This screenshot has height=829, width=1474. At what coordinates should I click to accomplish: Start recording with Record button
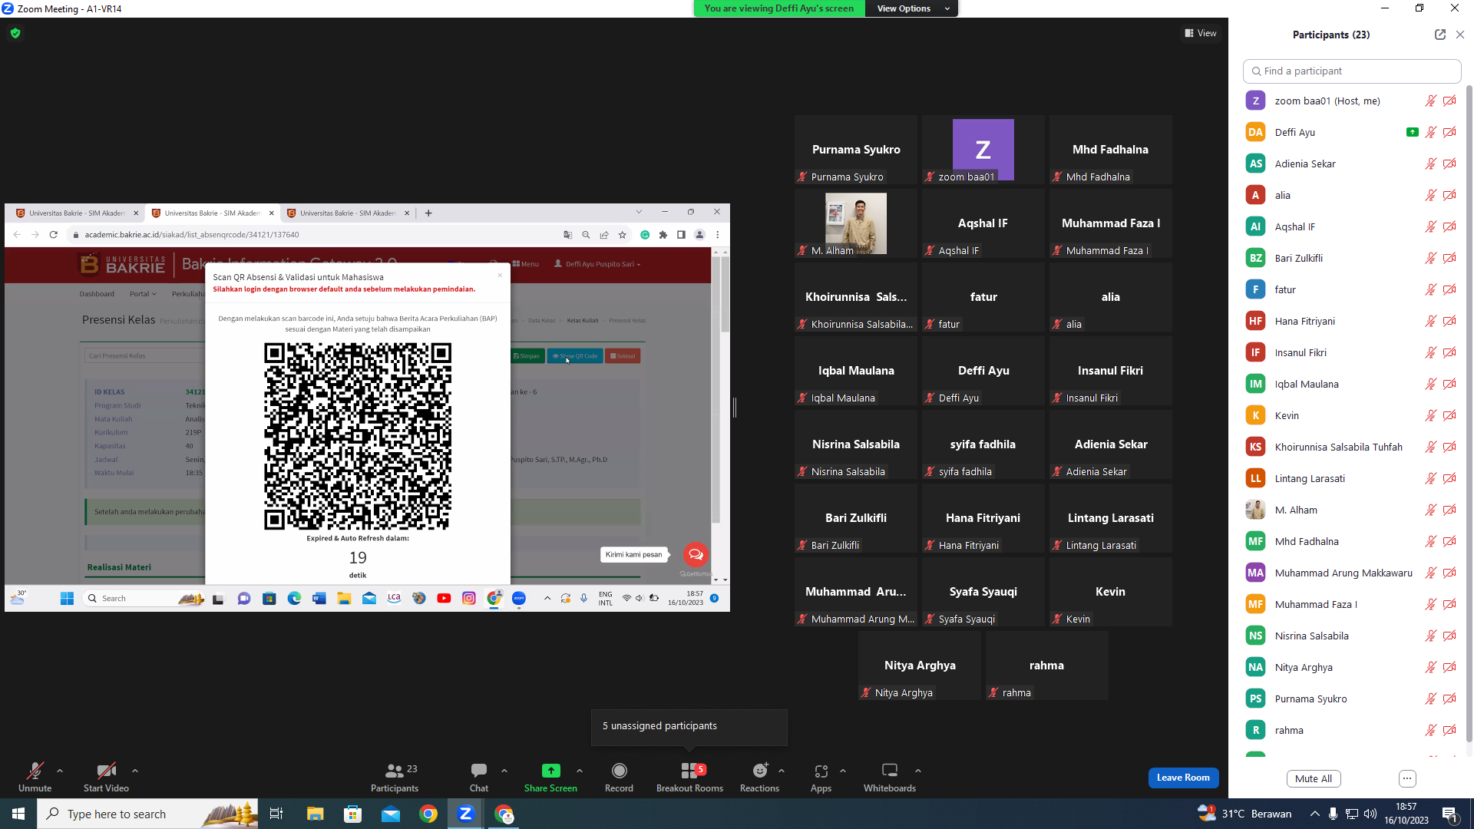coord(619,777)
